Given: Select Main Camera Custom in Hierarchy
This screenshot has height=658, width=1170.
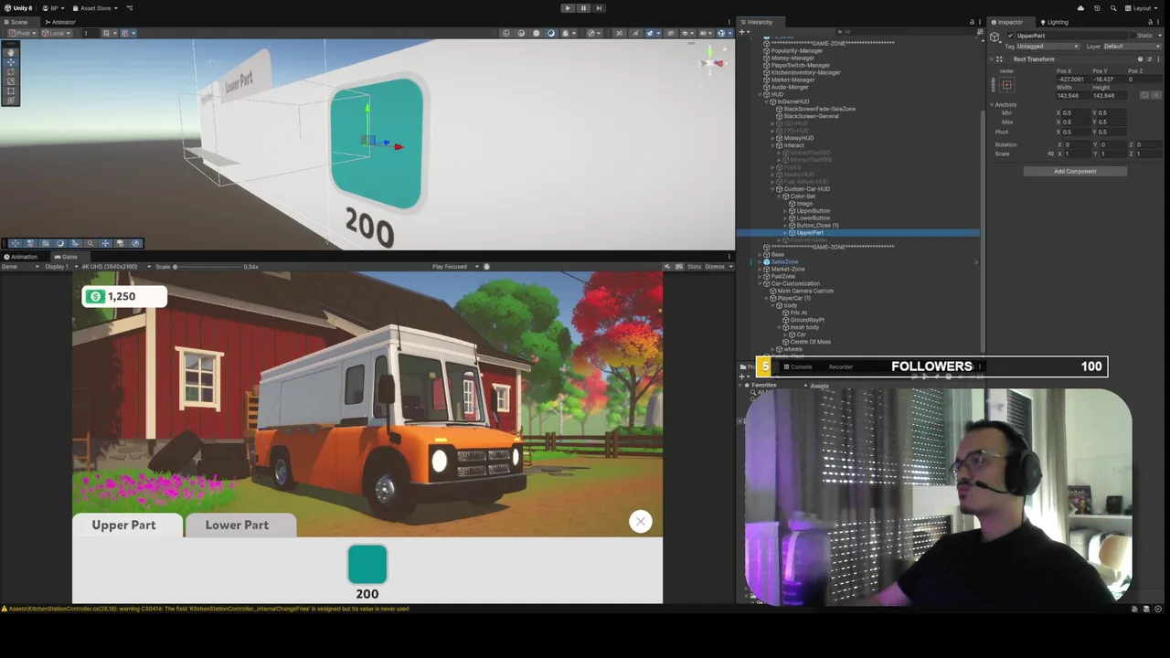Looking at the screenshot, I should pyautogui.click(x=804, y=292).
